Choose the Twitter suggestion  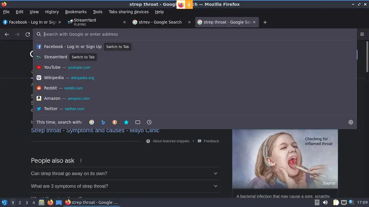[195, 109]
